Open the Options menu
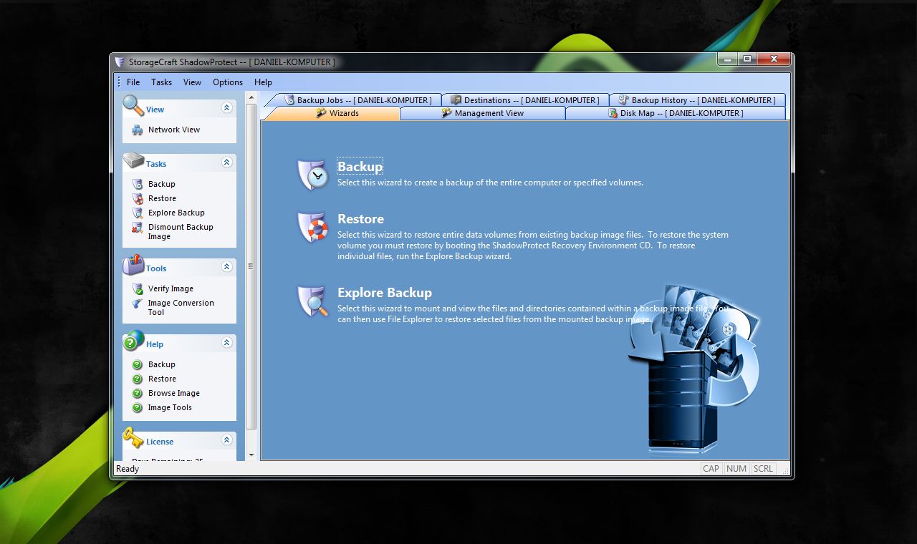 [x=228, y=82]
